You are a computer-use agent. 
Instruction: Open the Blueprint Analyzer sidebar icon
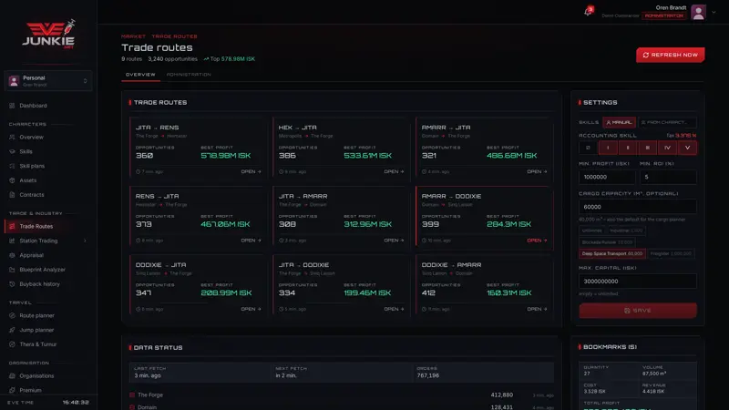tap(12, 270)
